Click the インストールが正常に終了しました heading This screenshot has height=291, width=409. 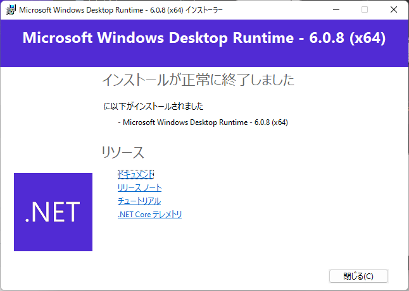click(x=198, y=80)
